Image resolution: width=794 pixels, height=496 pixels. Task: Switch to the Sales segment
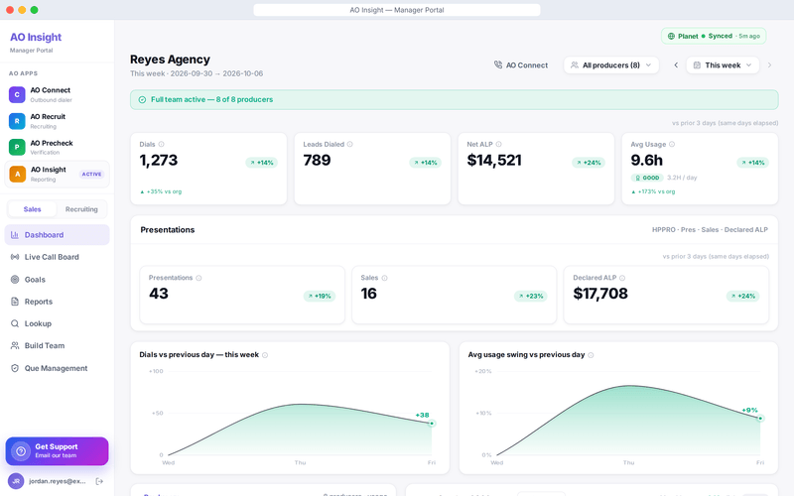[x=33, y=209]
